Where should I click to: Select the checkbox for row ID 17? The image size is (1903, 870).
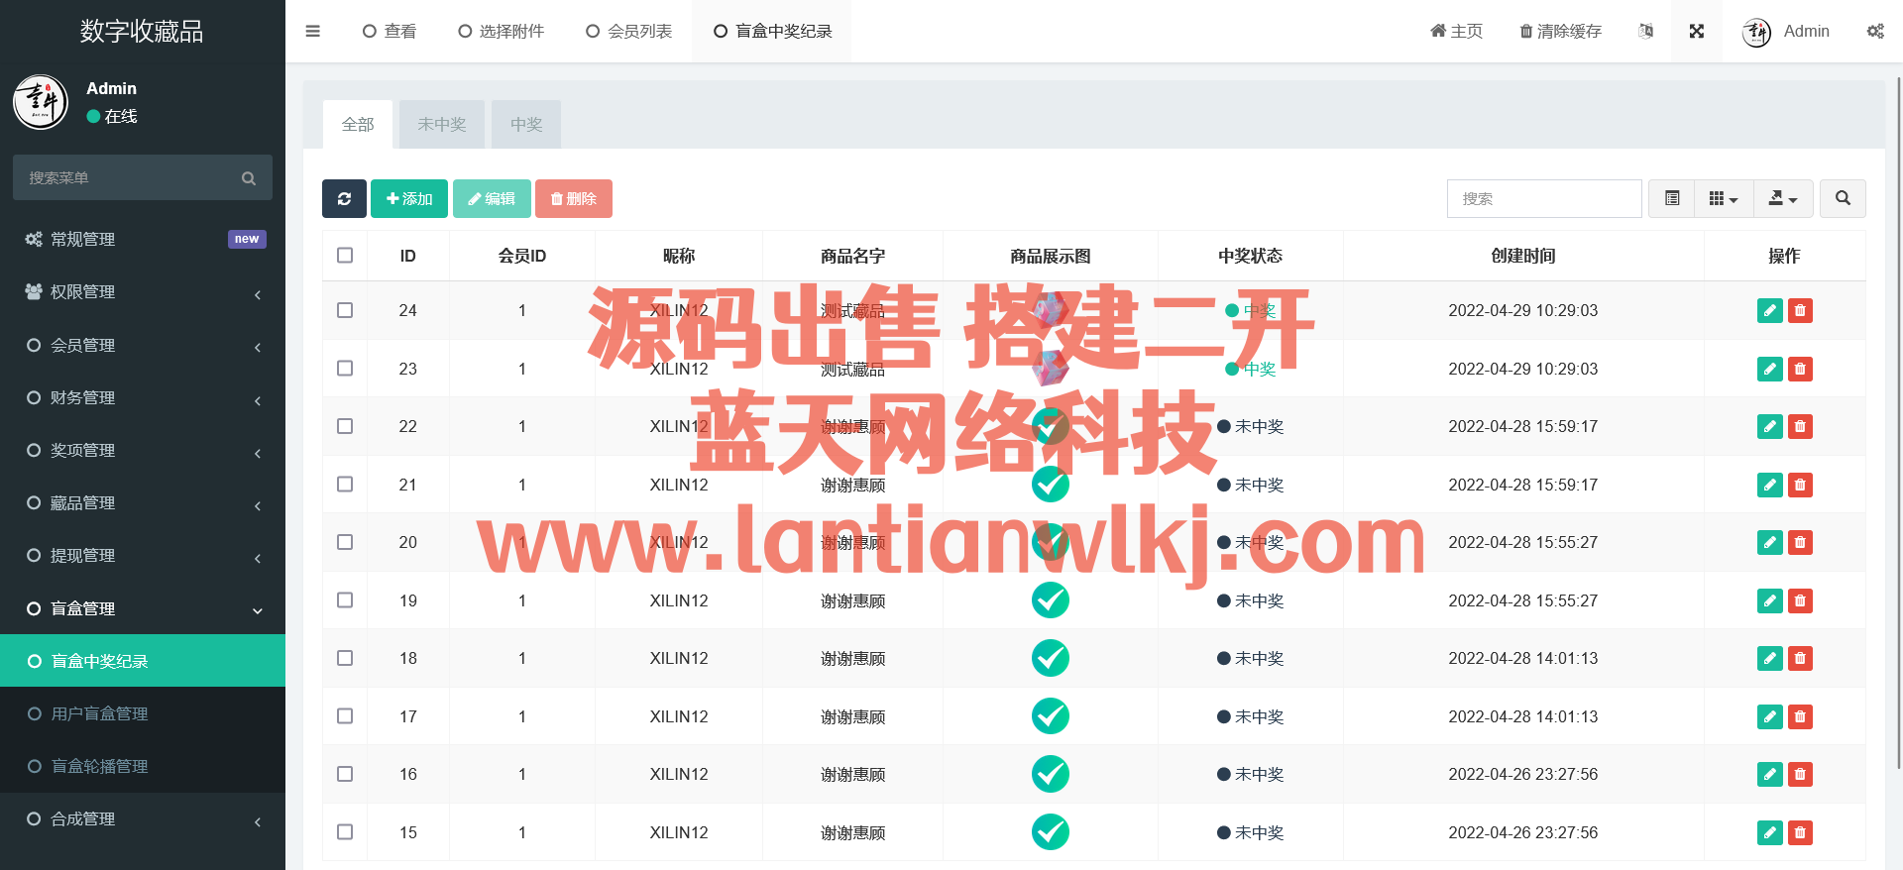coord(345,716)
